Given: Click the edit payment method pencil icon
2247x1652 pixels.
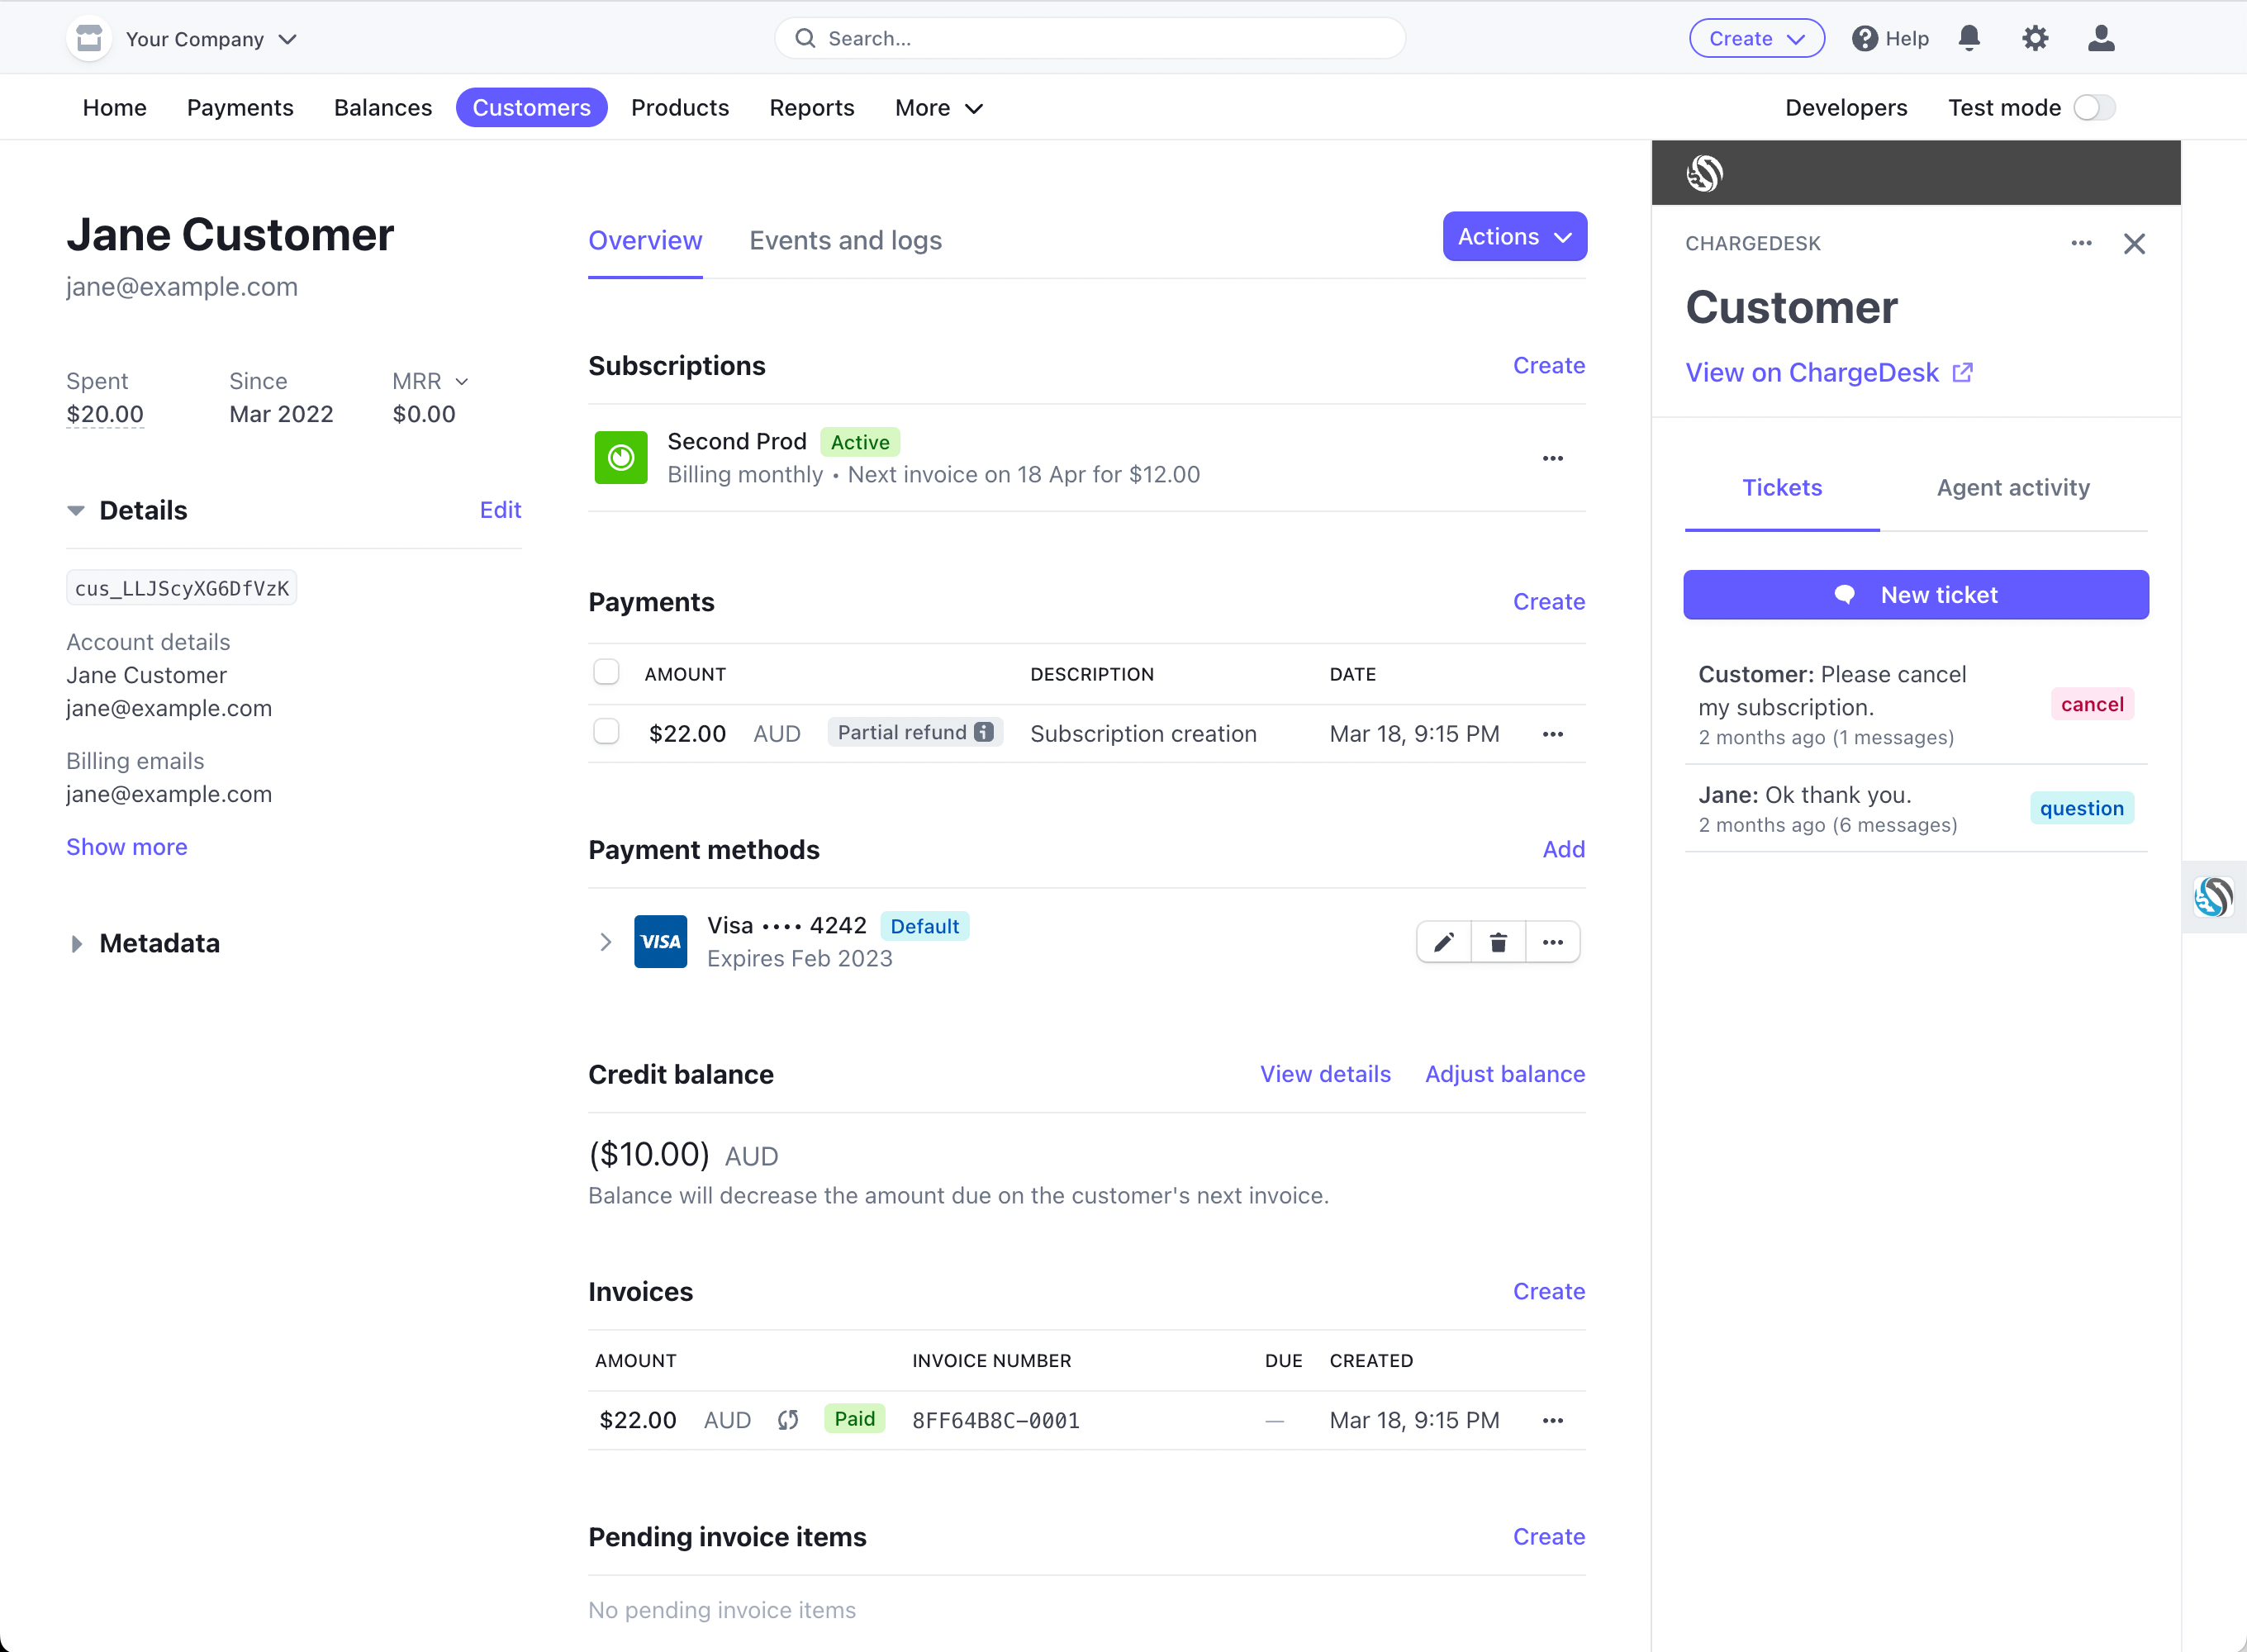Looking at the screenshot, I should (x=1445, y=942).
